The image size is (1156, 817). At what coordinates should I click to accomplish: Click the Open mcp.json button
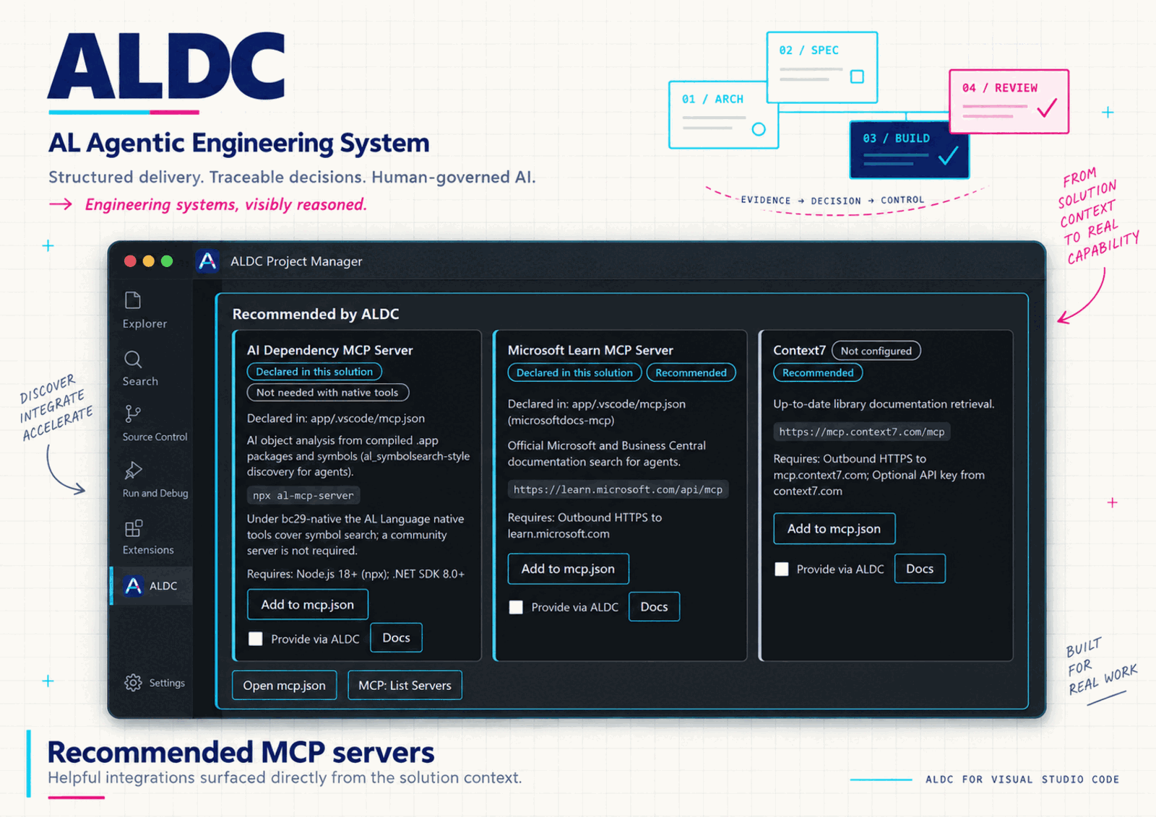(x=285, y=686)
